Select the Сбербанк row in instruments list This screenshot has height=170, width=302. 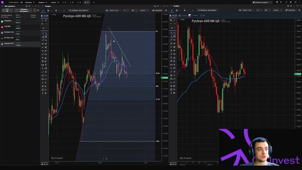[20, 21]
